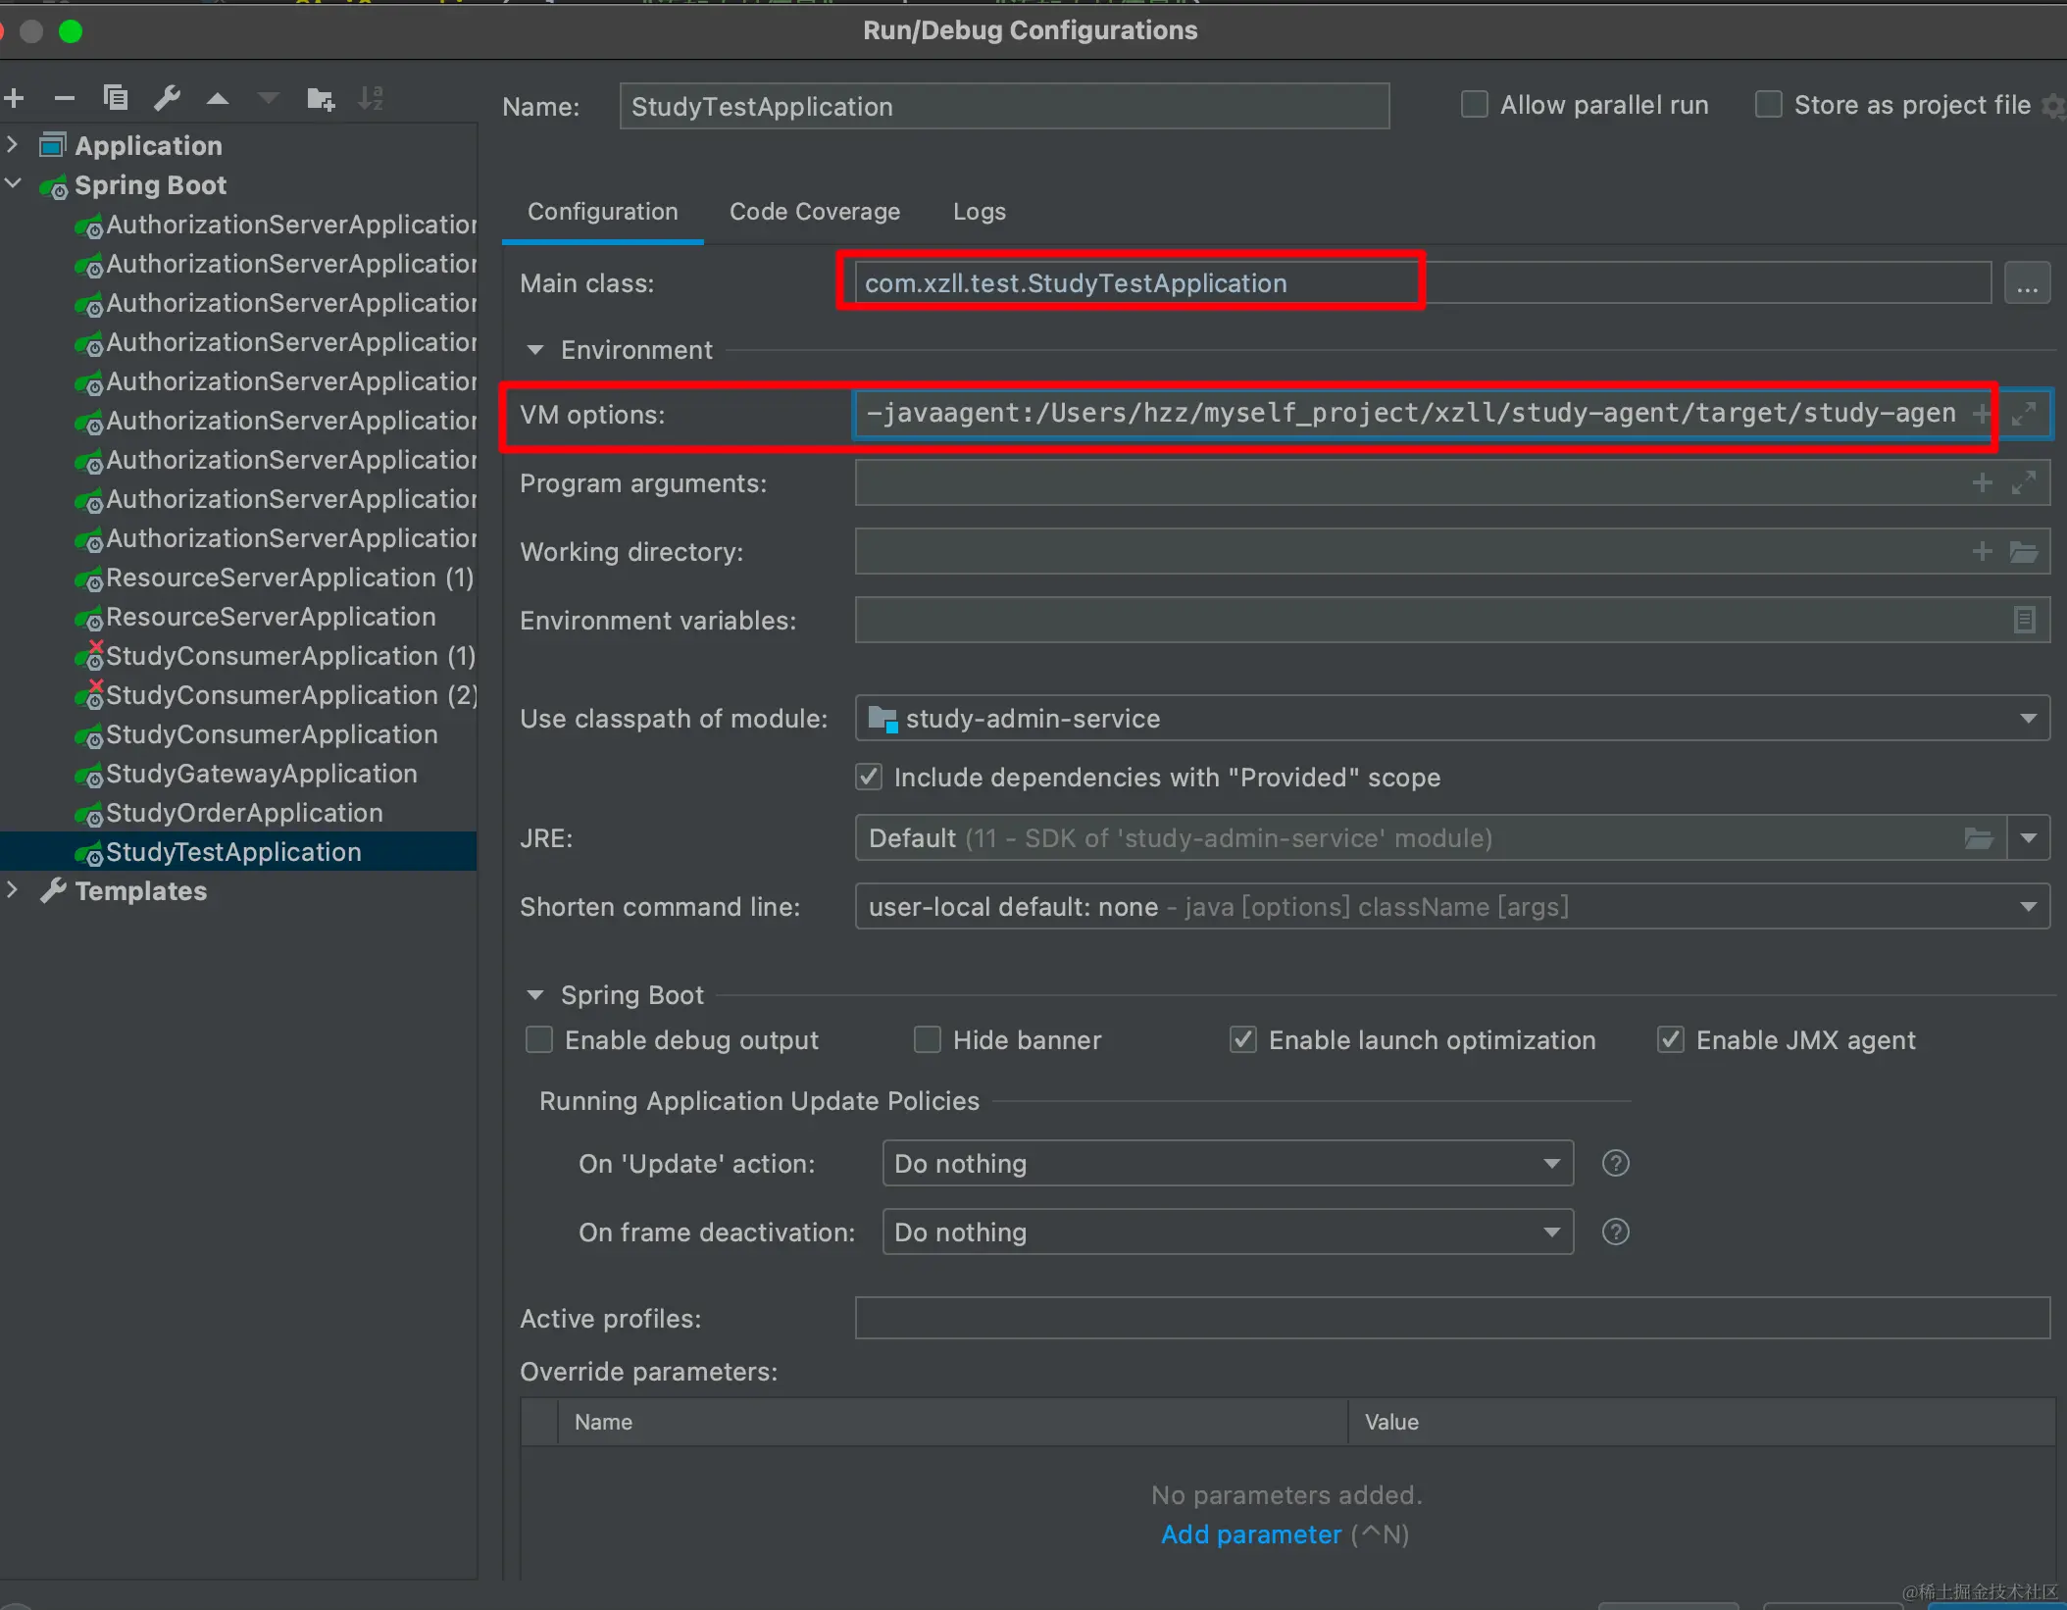Move configuration up arrow
The height and width of the screenshot is (1610, 2067).
[x=218, y=98]
